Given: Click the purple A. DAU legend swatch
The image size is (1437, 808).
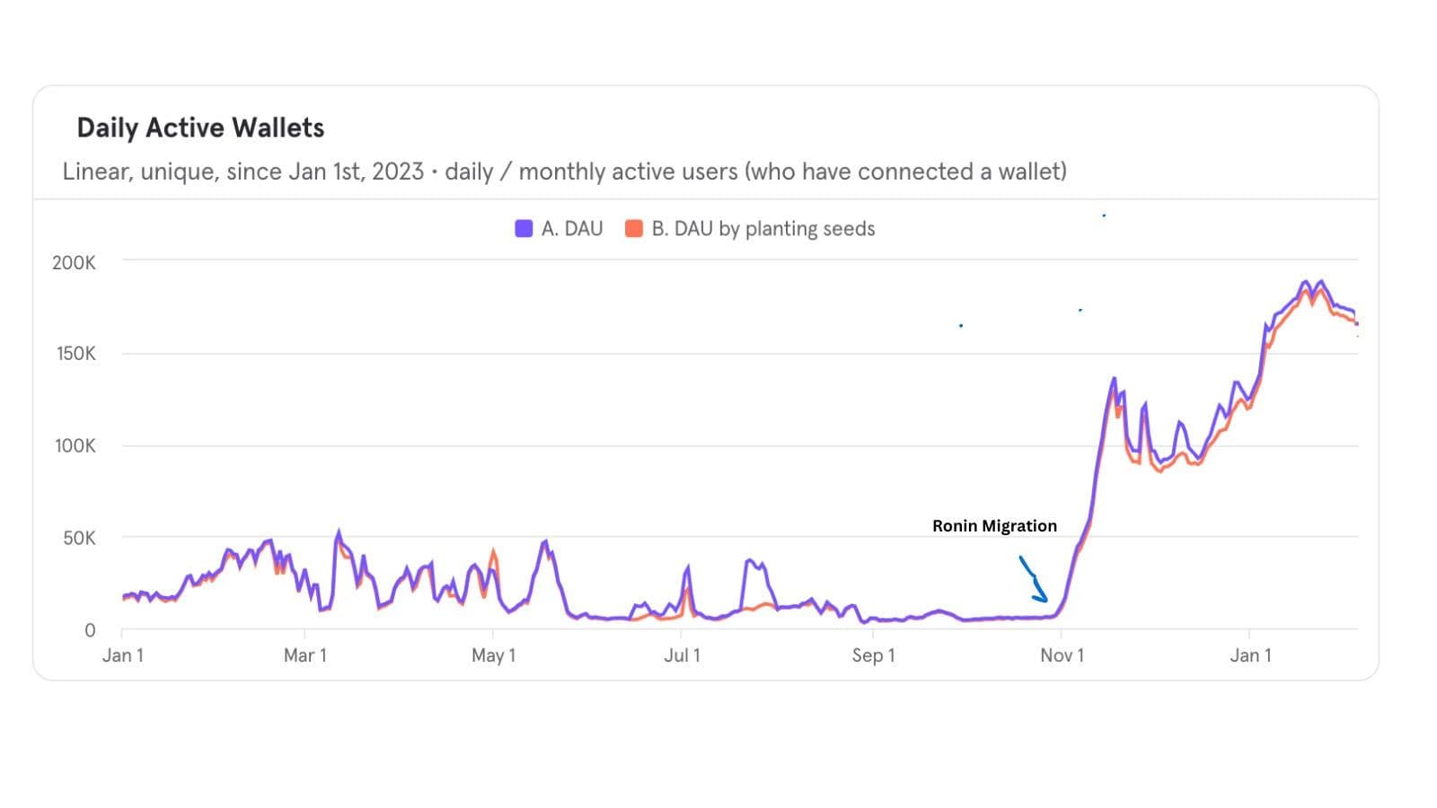Looking at the screenshot, I should click(x=524, y=229).
